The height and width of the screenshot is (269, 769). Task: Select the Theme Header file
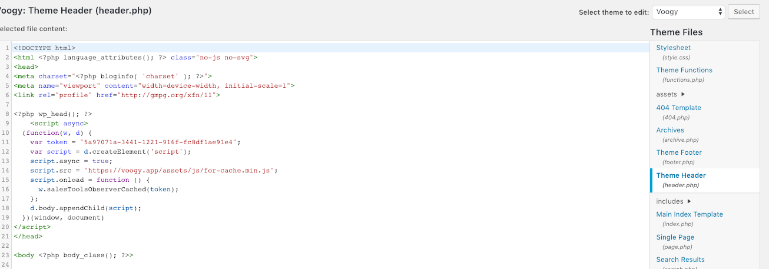681,175
